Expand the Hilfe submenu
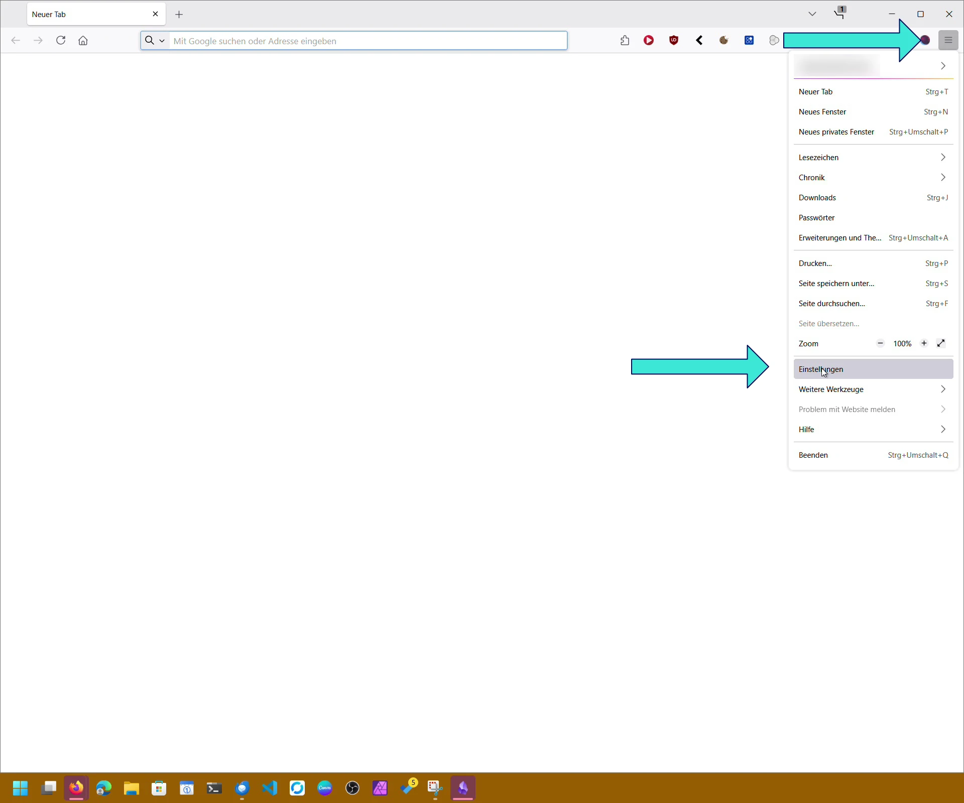Viewport: 964px width, 803px height. click(x=874, y=430)
